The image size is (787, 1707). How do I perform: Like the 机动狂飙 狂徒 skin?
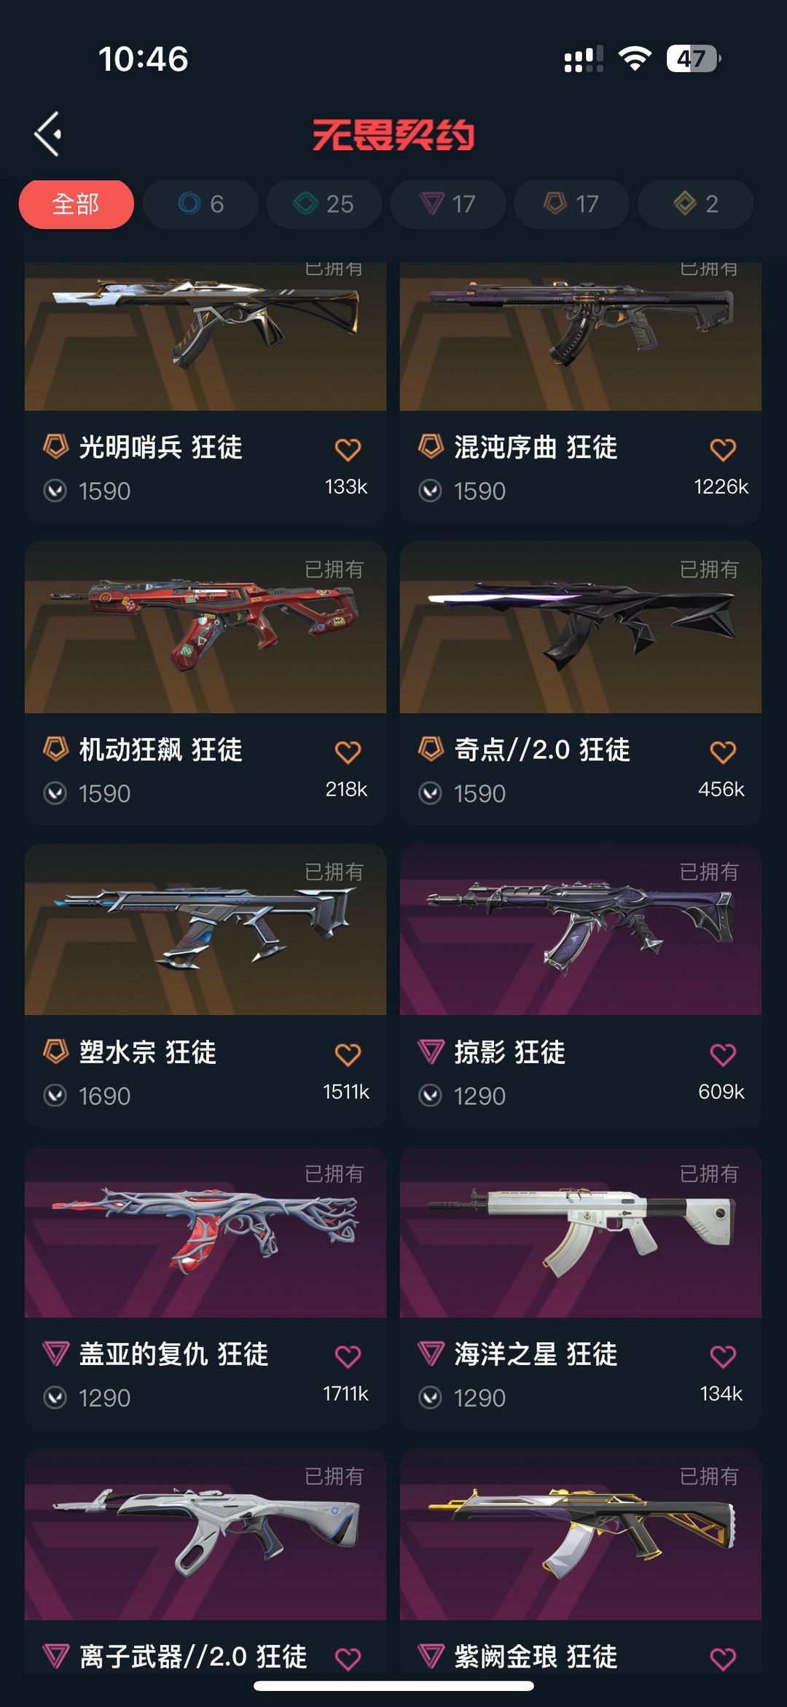point(348,752)
